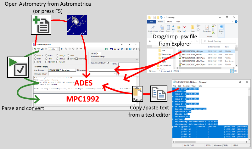This screenshot has width=252, height=149.
Task: Select the ARTSAT radio button
Action: (x=46, y=62)
